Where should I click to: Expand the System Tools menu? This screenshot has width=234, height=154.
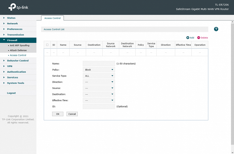click(x=16, y=83)
